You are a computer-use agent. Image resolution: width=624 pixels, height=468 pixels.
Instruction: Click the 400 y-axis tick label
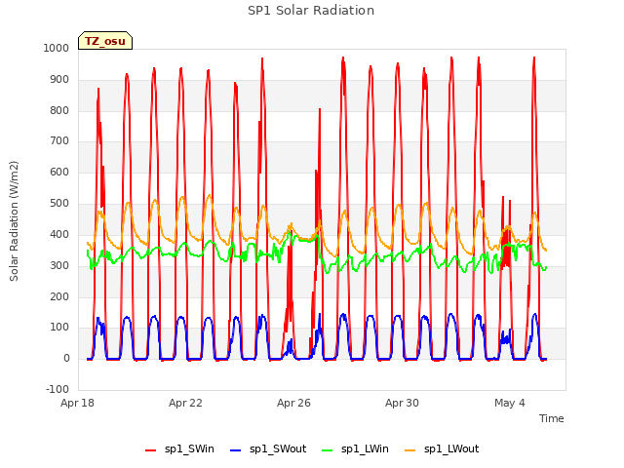59,234
